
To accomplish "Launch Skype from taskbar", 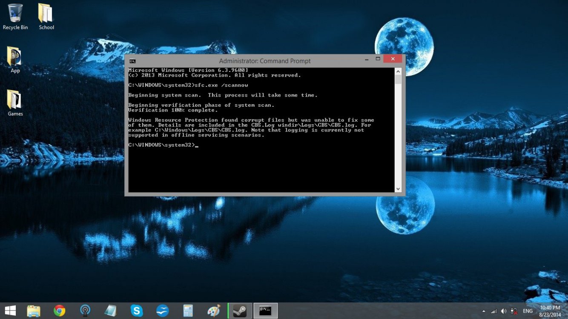I will [x=136, y=311].
